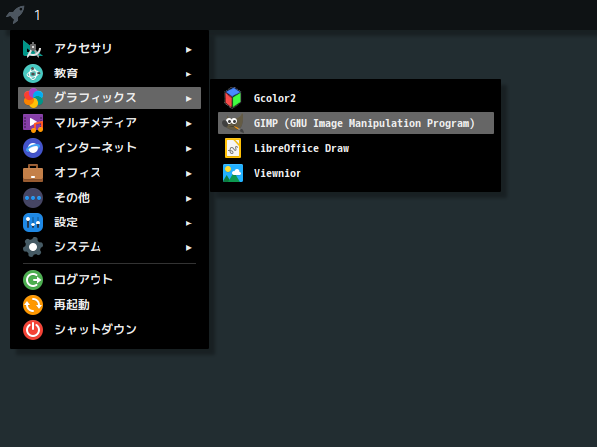Expand the 教育 submenu arrow
The height and width of the screenshot is (447, 597).
188,74
